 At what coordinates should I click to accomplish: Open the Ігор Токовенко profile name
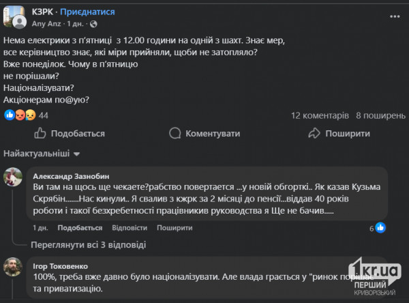point(65,263)
